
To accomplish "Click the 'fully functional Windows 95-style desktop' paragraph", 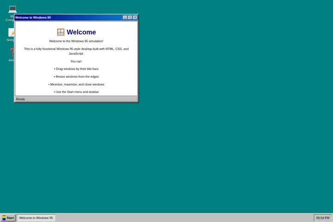I will [76, 51].
